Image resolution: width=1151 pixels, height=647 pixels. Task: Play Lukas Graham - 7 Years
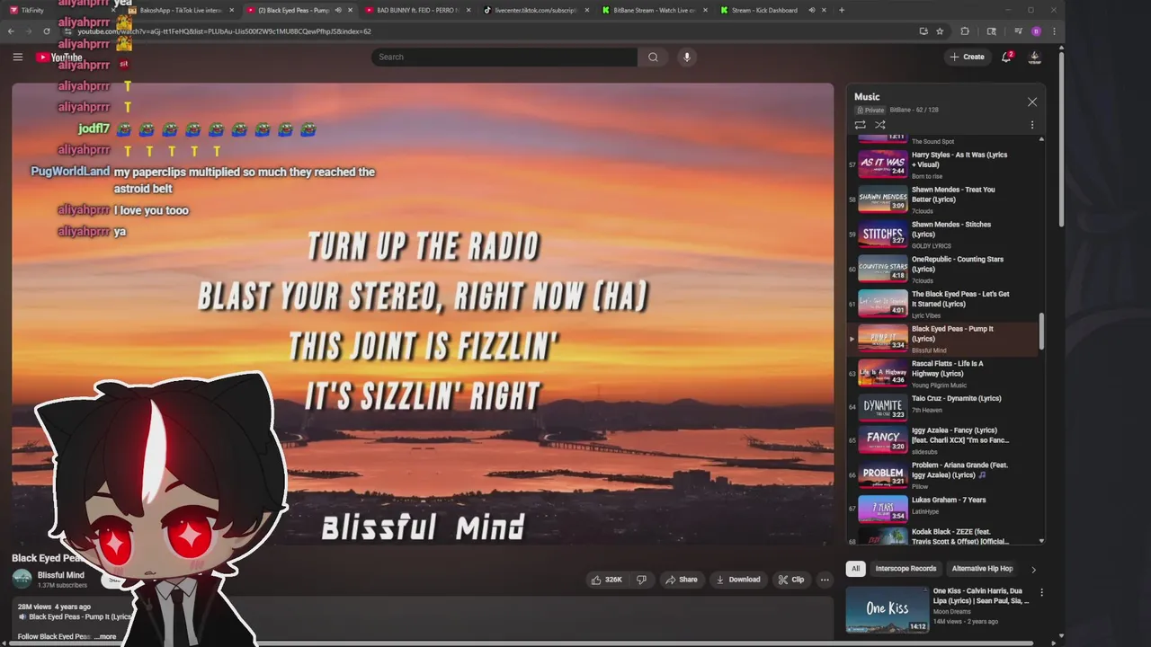(x=944, y=510)
